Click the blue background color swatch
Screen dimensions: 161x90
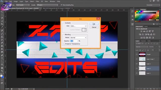pyautogui.click(x=3, y=77)
